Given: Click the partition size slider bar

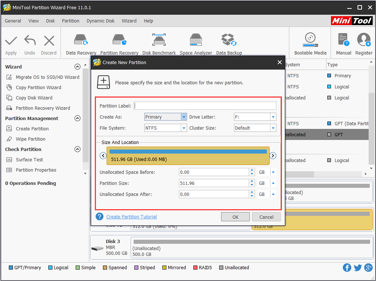Looking at the screenshot, I should [x=188, y=155].
